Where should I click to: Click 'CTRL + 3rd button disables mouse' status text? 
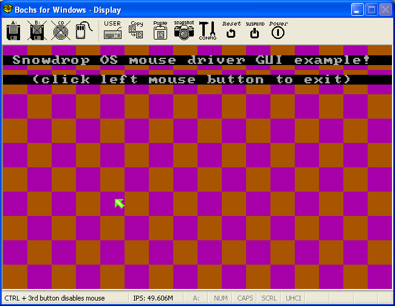pyautogui.click(x=55, y=298)
